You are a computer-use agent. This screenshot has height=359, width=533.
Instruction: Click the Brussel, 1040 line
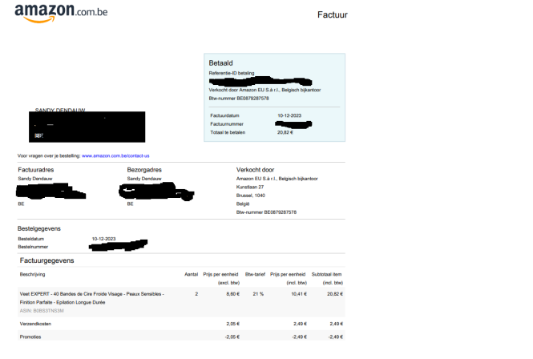(x=251, y=196)
